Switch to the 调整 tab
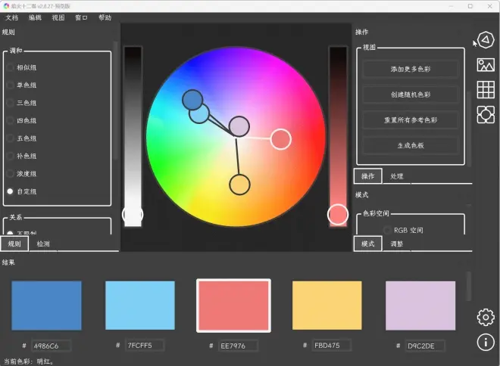This screenshot has height=366, width=500. (397, 244)
